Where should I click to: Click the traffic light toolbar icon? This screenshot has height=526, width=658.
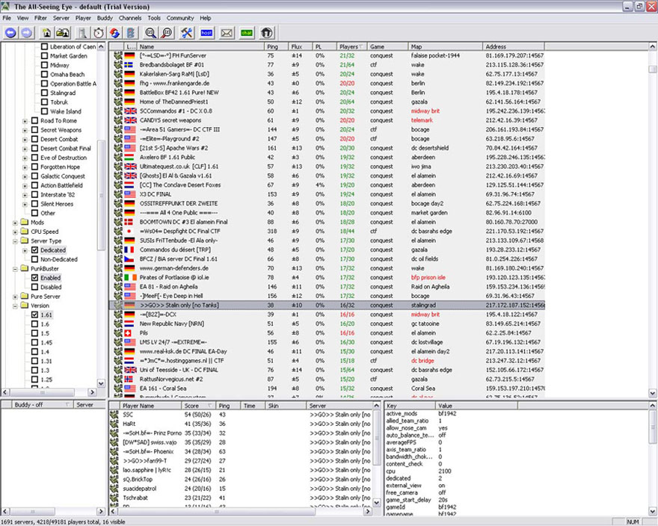point(132,32)
